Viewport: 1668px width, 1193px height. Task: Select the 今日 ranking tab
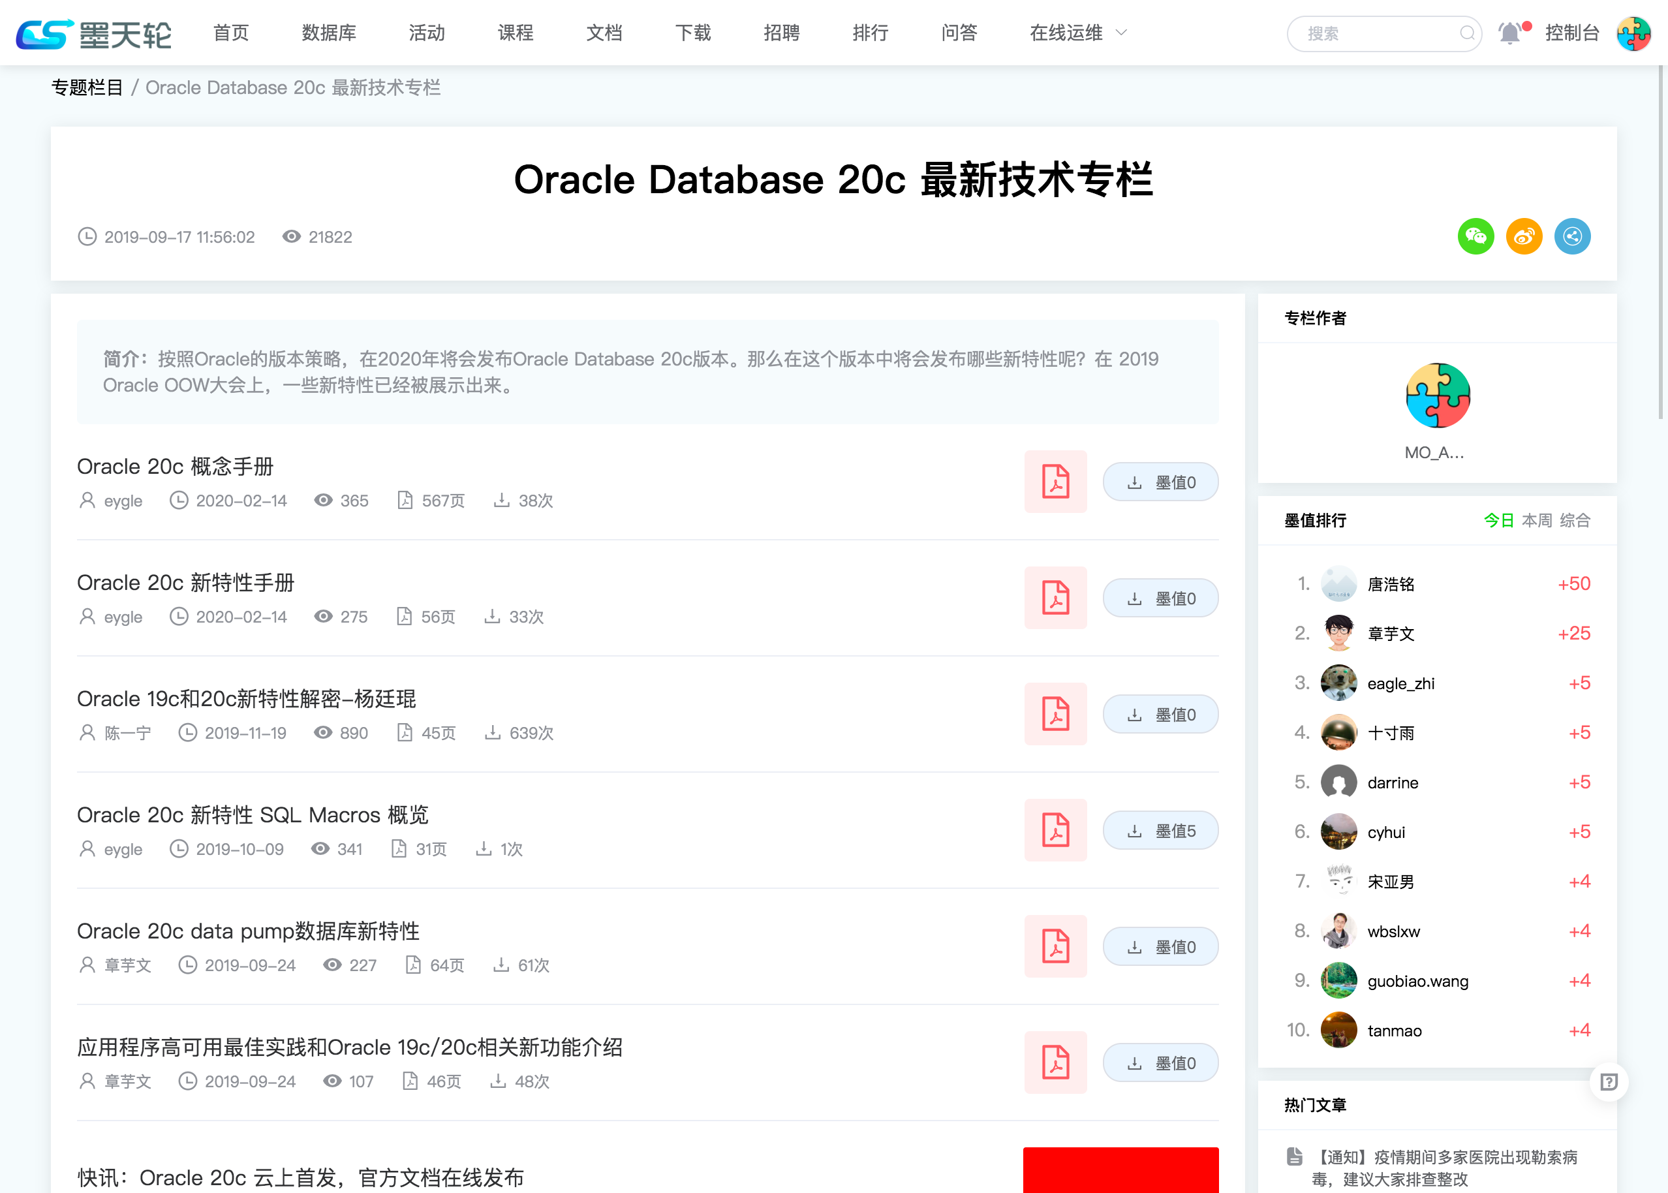point(1498,521)
